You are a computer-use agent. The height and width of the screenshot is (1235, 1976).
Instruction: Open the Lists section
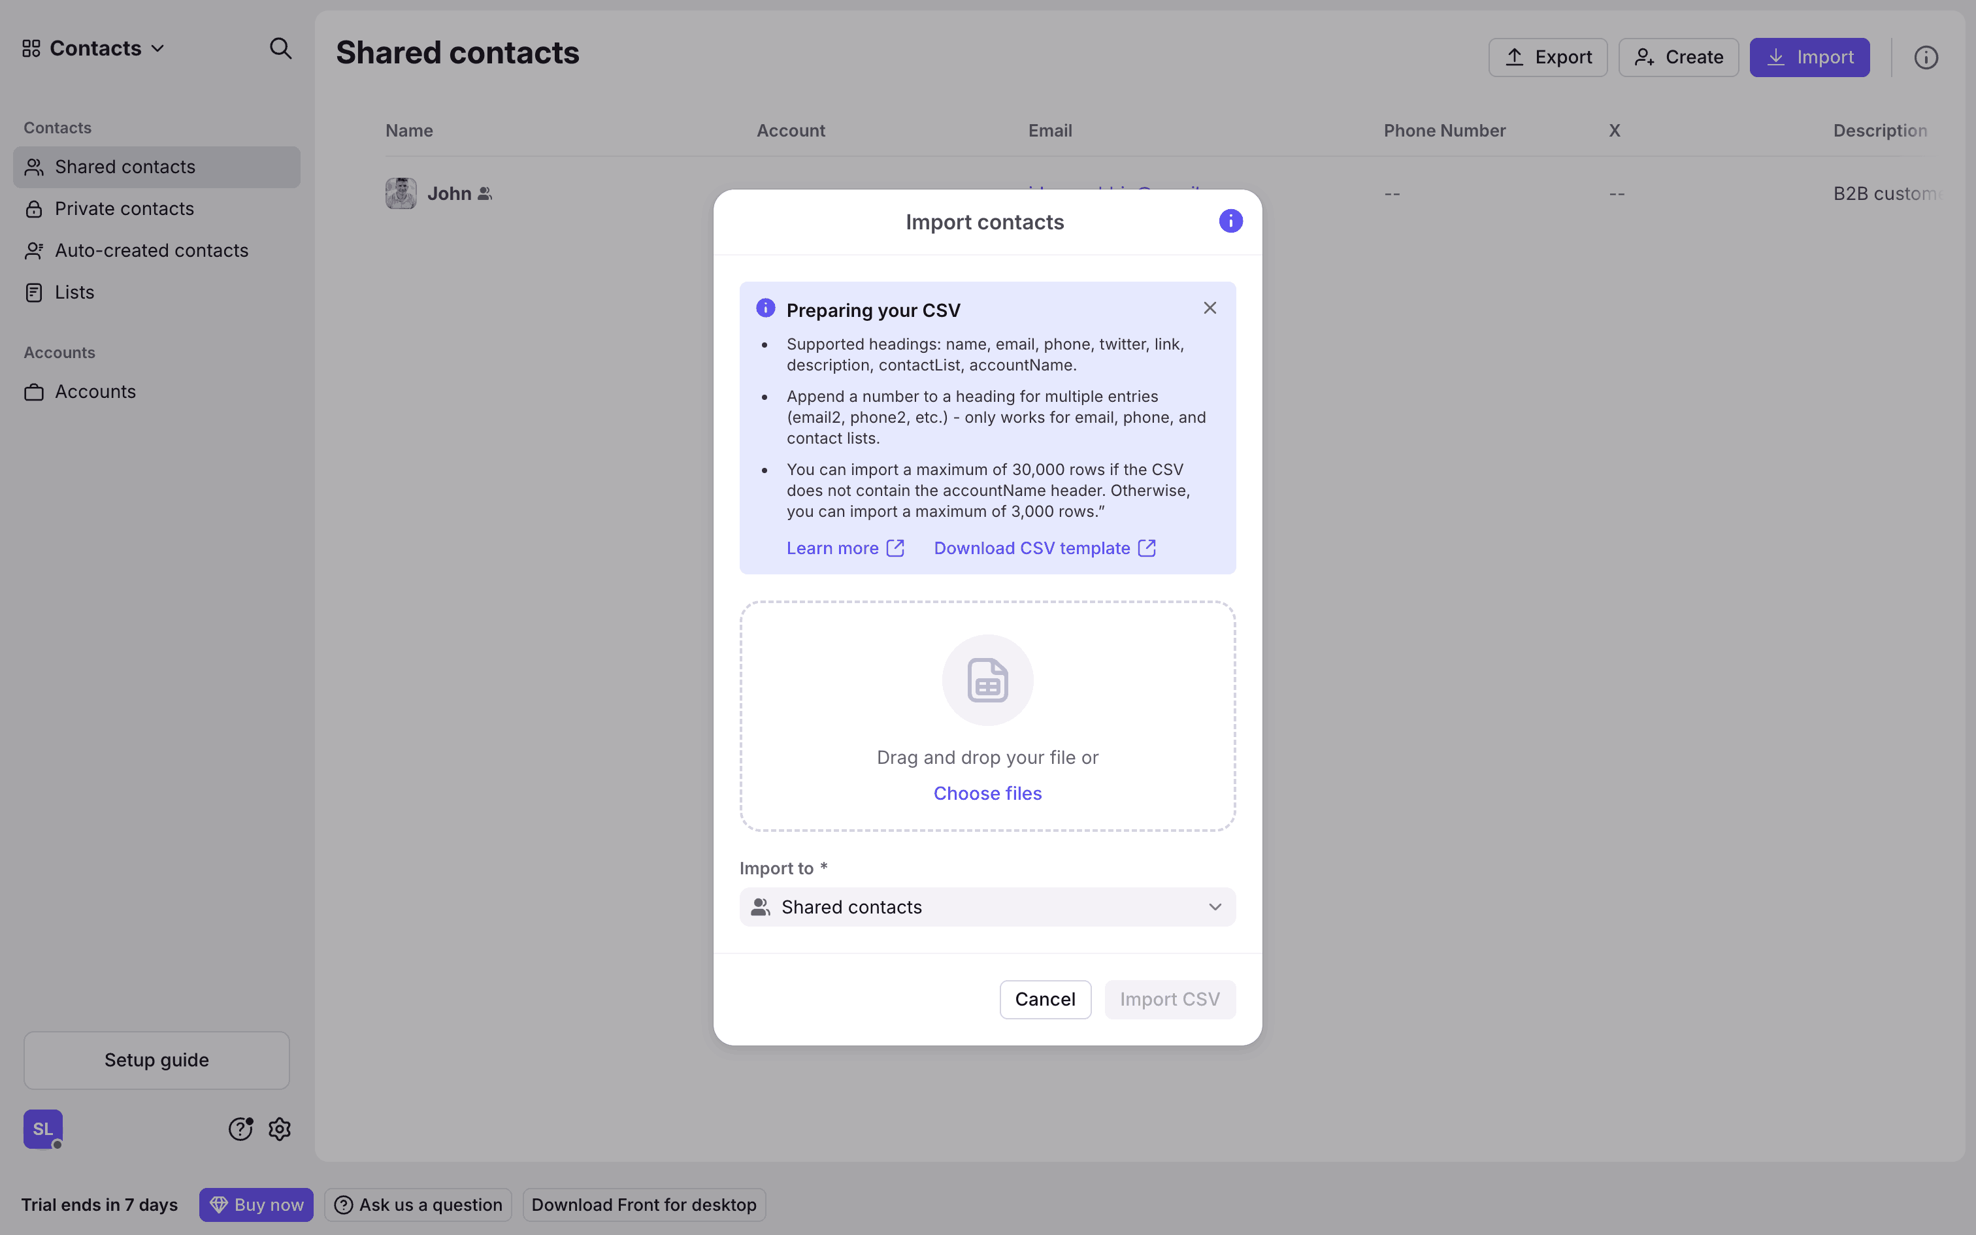click(74, 293)
